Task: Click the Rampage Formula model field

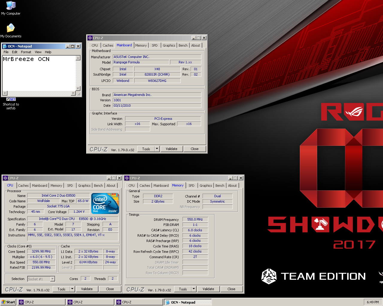Action: point(141,62)
